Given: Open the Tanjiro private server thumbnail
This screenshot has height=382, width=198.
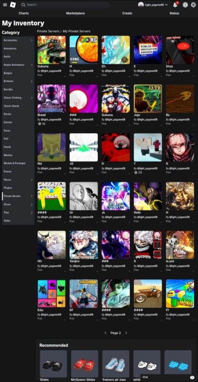Looking at the screenshot, I should point(84,245).
